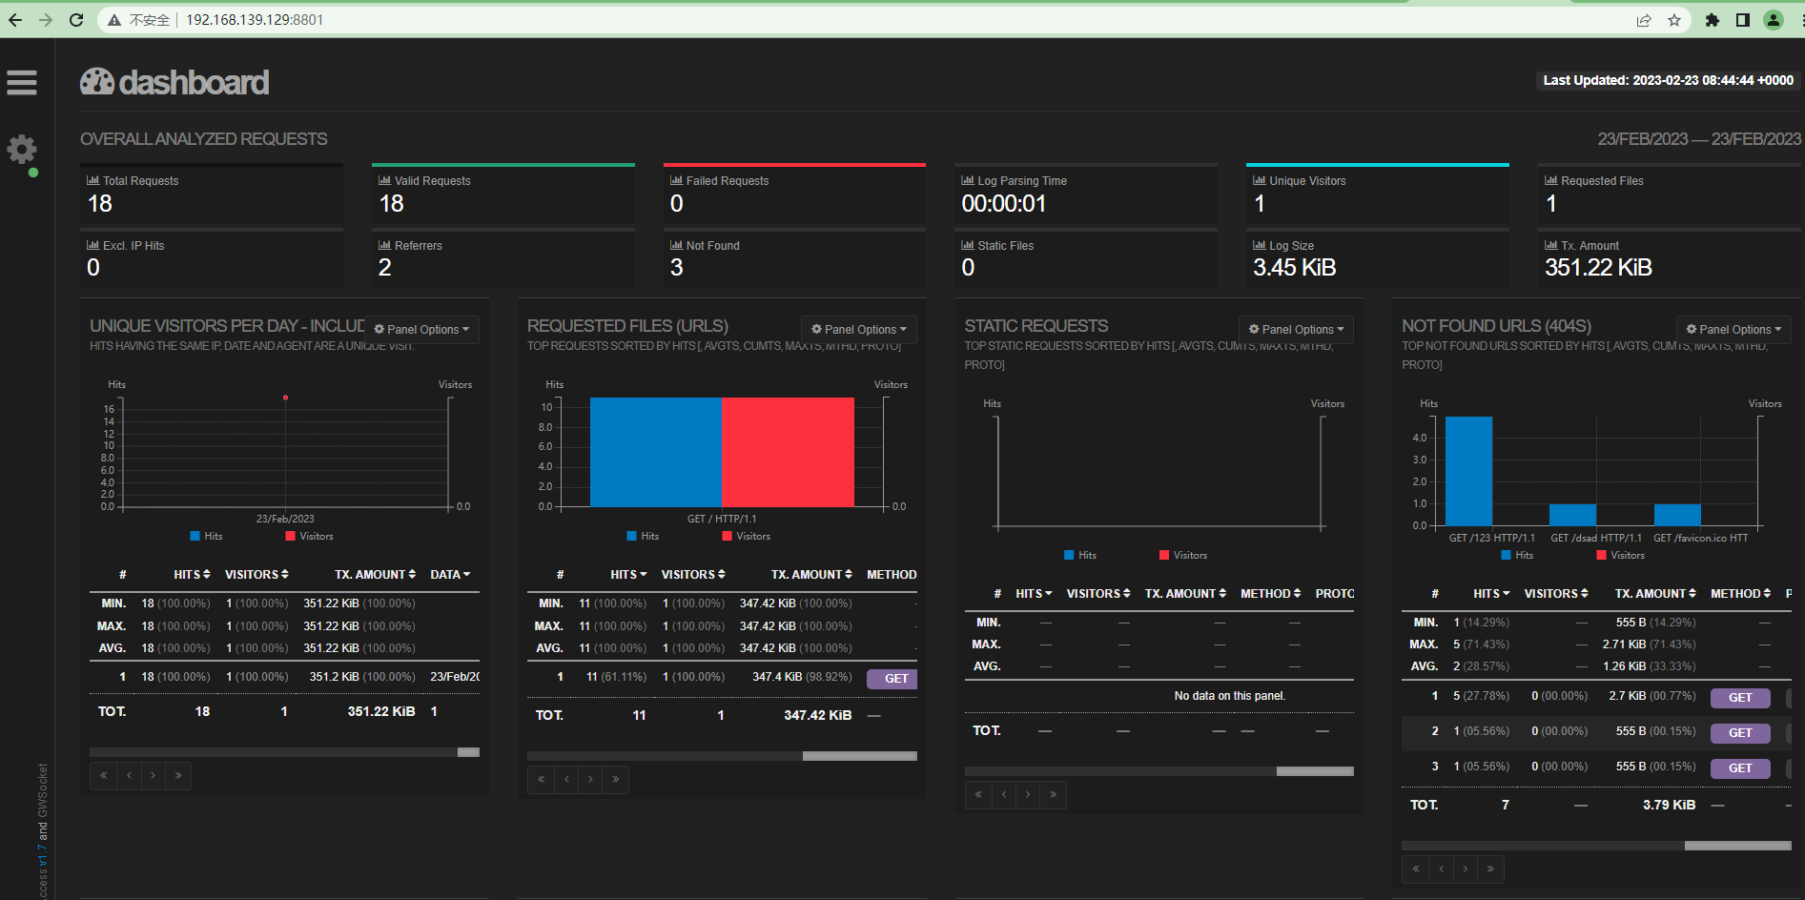The height and width of the screenshot is (900, 1805).
Task: Open Panel Options for Requested Files panel
Action: click(x=859, y=330)
